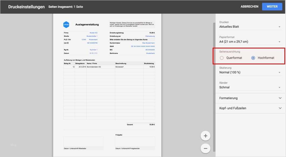
Task: Click the 'Erstattungsbetrag' label in preview
Action: [x=117, y=33]
